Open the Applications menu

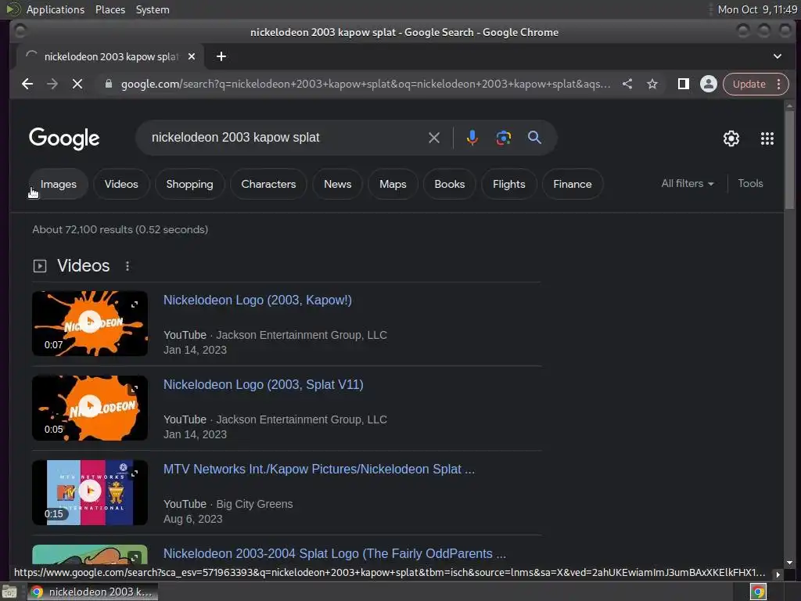point(56,9)
